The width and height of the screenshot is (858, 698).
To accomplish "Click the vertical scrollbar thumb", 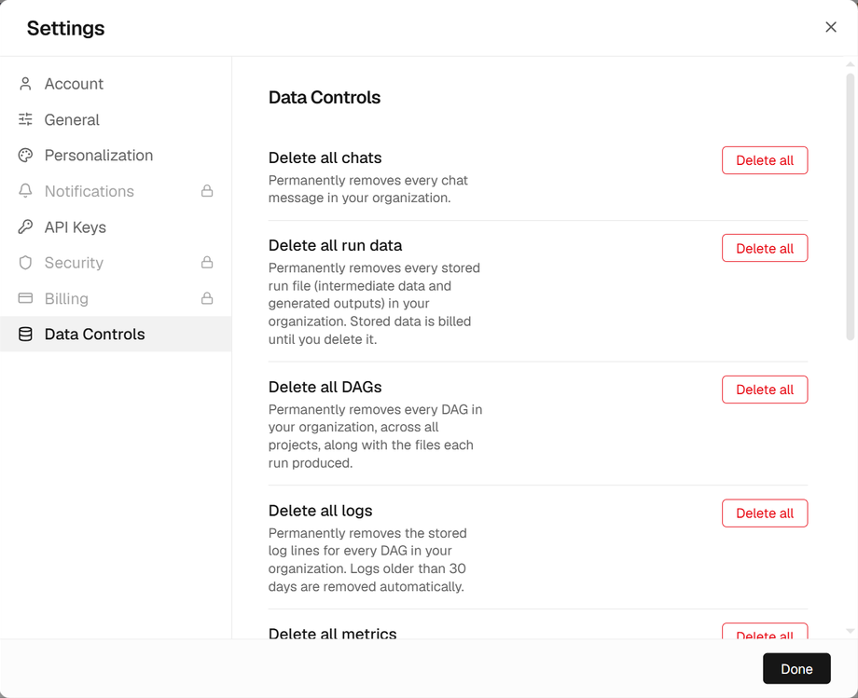I will click(x=850, y=207).
